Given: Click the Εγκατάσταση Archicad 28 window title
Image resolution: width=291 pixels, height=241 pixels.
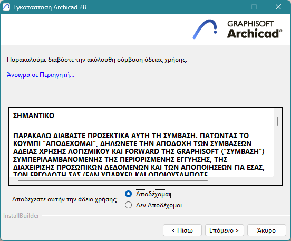Looking at the screenshot, I should click(x=50, y=7).
